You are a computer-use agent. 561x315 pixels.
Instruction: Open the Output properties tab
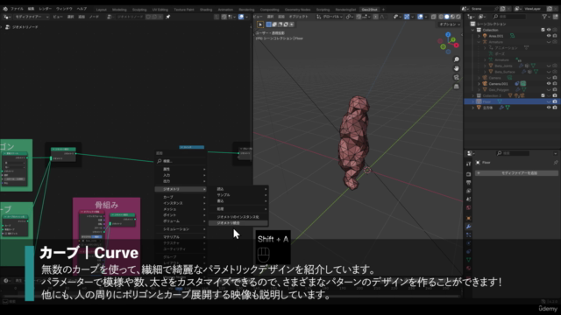(469, 183)
